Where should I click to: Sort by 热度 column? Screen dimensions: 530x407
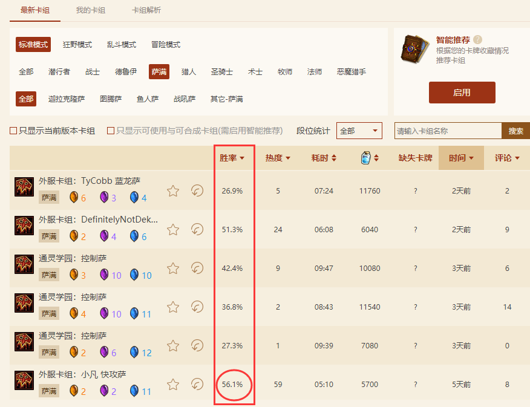(278, 158)
